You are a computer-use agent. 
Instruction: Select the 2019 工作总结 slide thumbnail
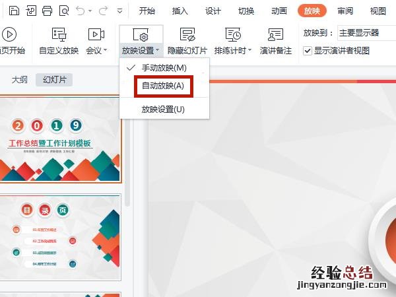click(x=60, y=139)
